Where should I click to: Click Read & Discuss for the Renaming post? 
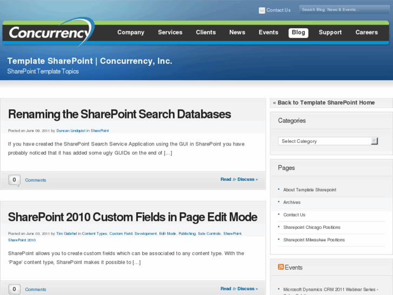pyautogui.click(x=239, y=179)
